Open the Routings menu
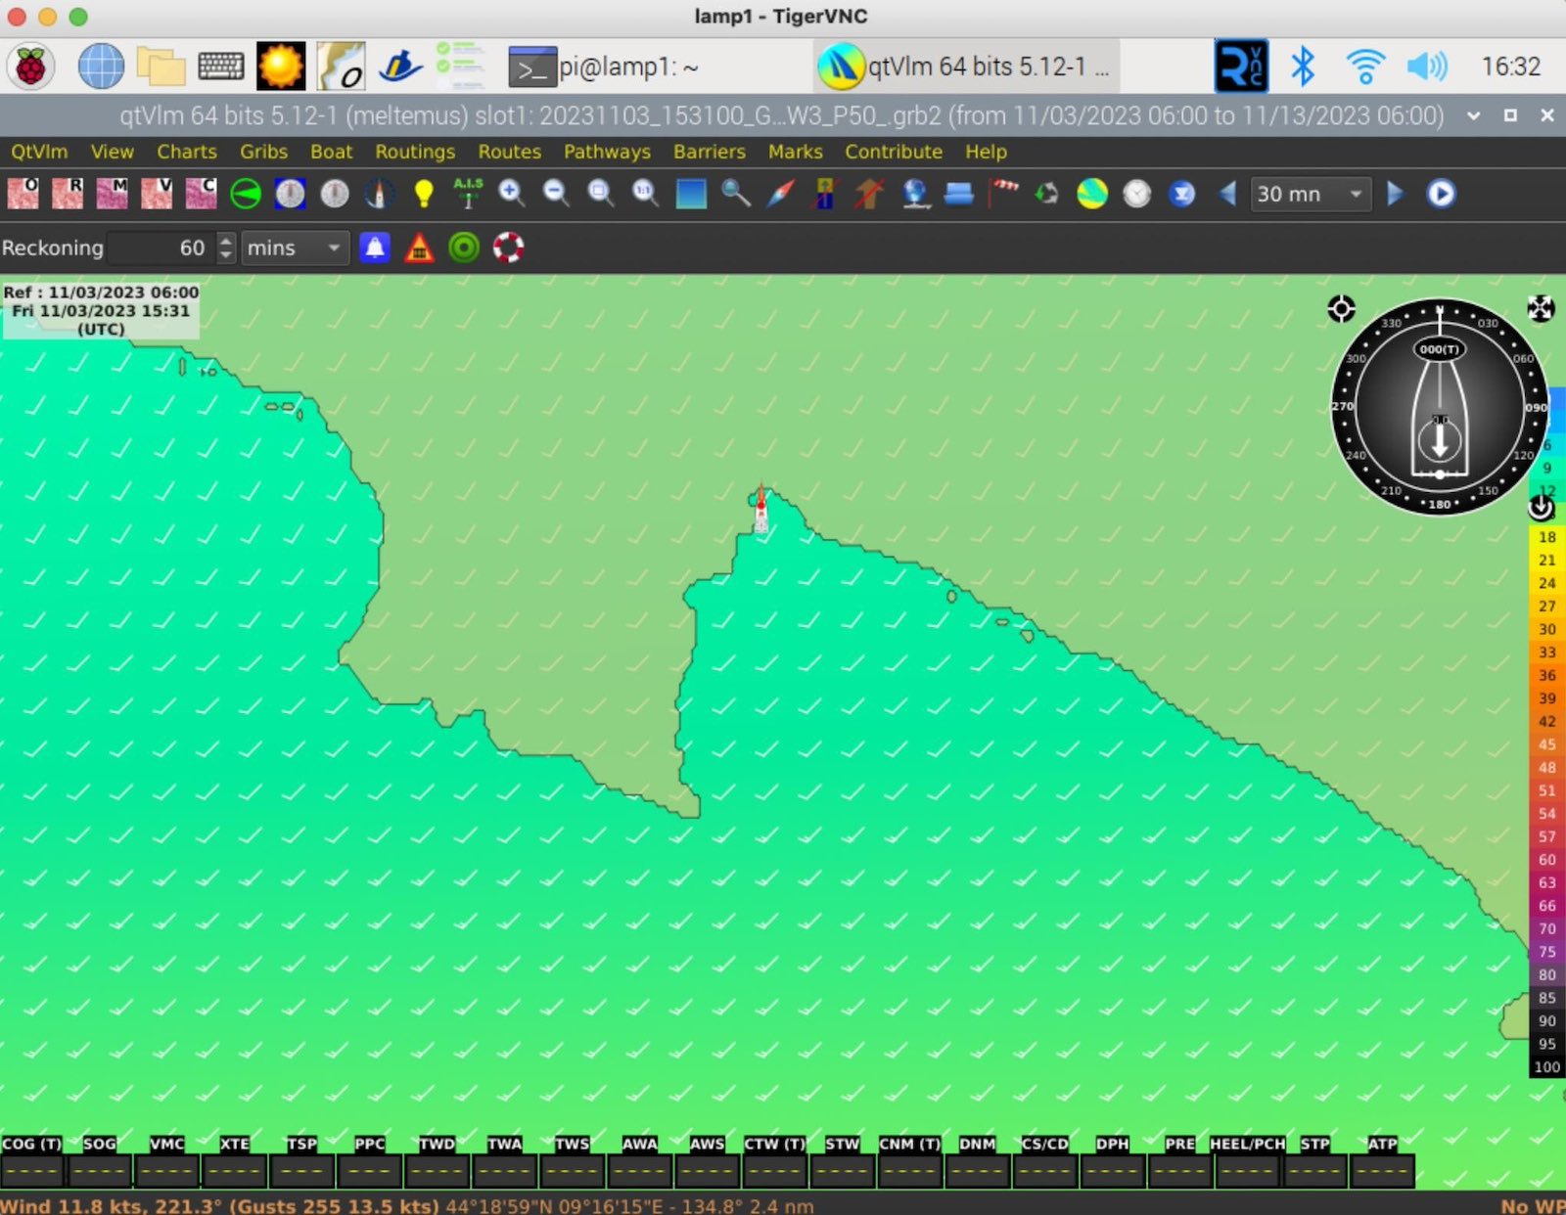Image resolution: width=1566 pixels, height=1215 pixels. click(415, 152)
